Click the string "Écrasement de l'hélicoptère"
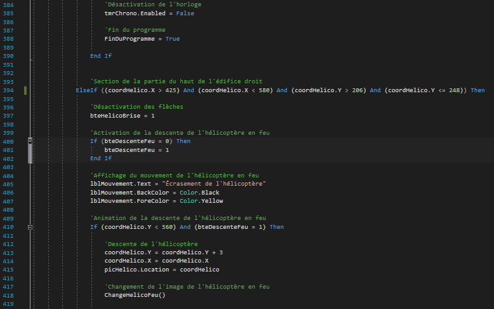Image resolution: width=494 pixels, height=309 pixels. [214, 184]
